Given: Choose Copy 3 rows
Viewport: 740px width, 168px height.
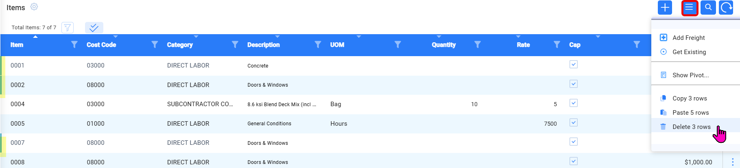Looking at the screenshot, I should (x=690, y=98).
